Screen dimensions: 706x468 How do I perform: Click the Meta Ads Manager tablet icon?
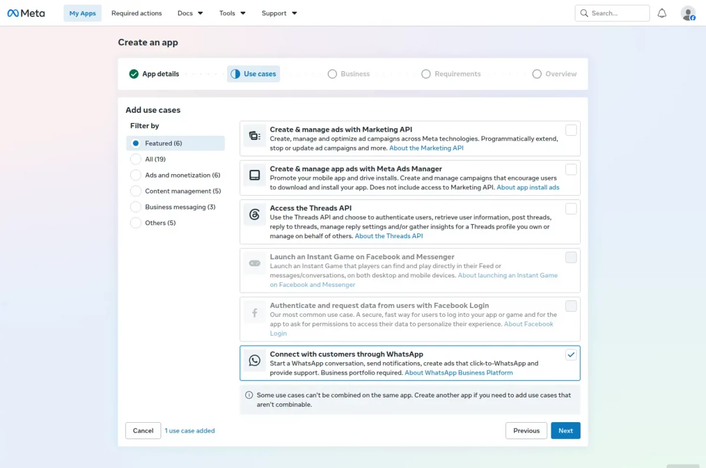255,175
